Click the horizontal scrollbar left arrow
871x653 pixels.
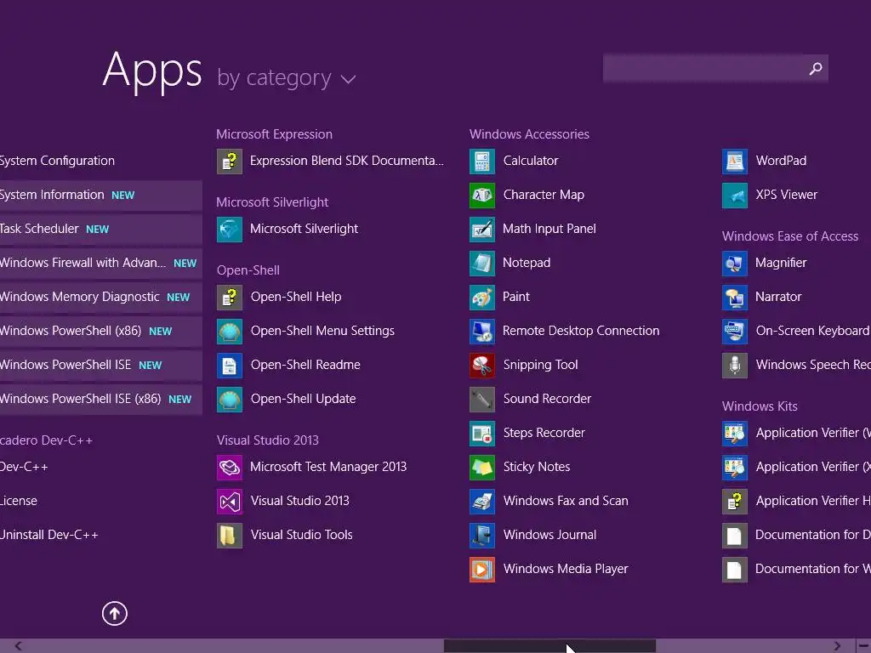(19, 646)
